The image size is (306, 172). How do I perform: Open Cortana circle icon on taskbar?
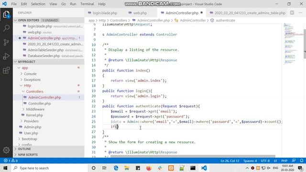tap(94, 168)
